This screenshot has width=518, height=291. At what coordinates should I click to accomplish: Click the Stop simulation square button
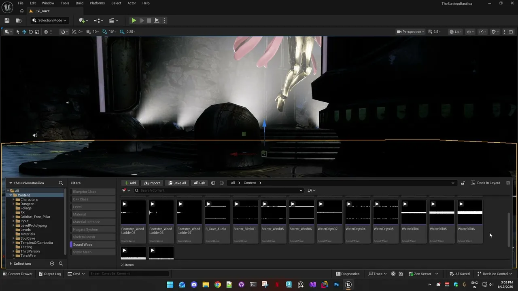click(149, 20)
